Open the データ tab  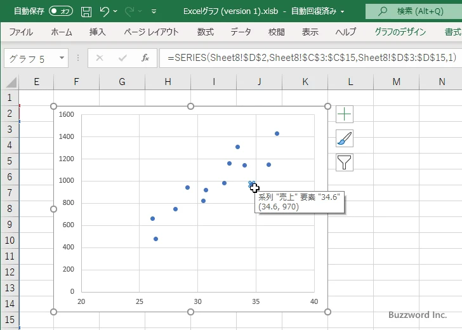(241, 32)
